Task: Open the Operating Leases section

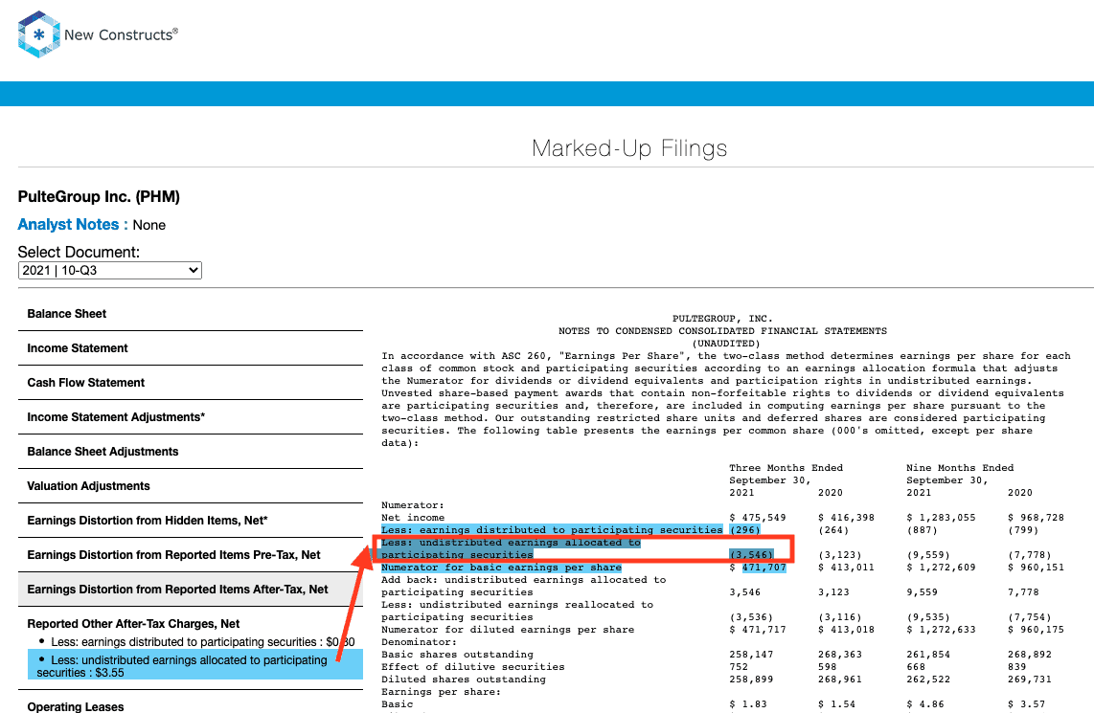Action: coord(76,706)
